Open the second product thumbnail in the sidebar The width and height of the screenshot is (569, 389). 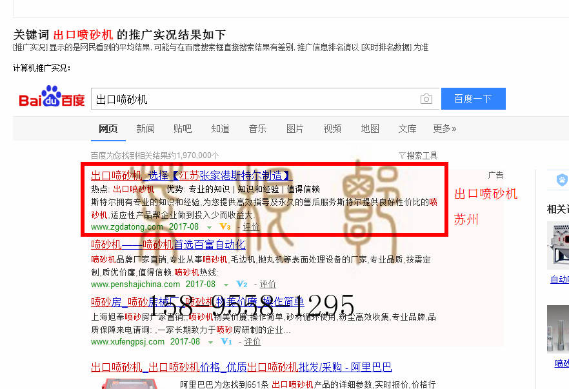click(558, 329)
